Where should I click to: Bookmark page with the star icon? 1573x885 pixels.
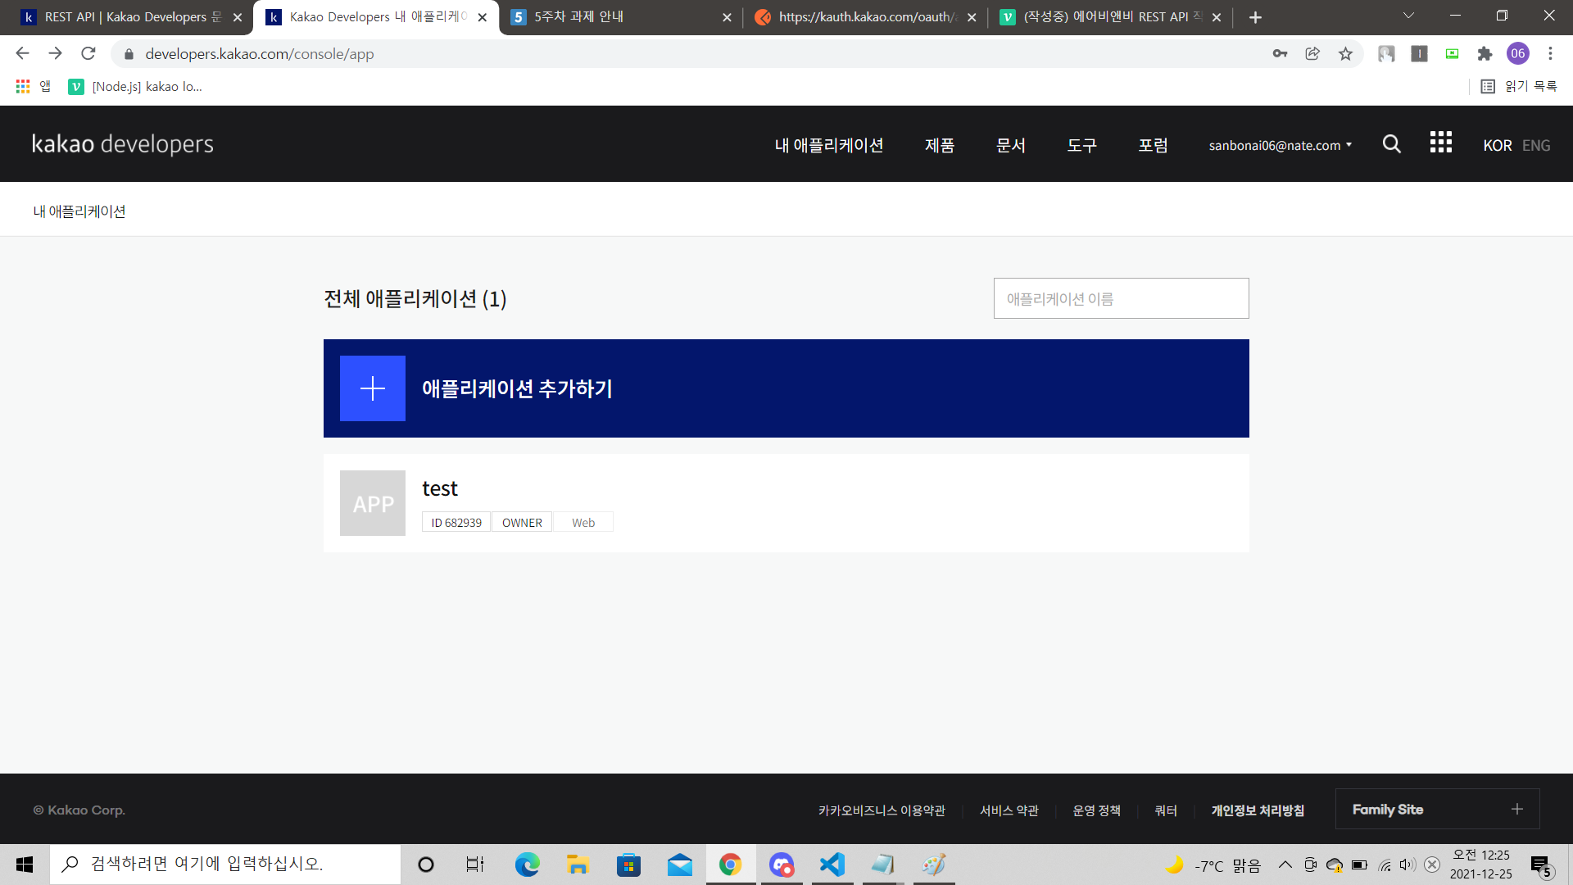point(1345,54)
